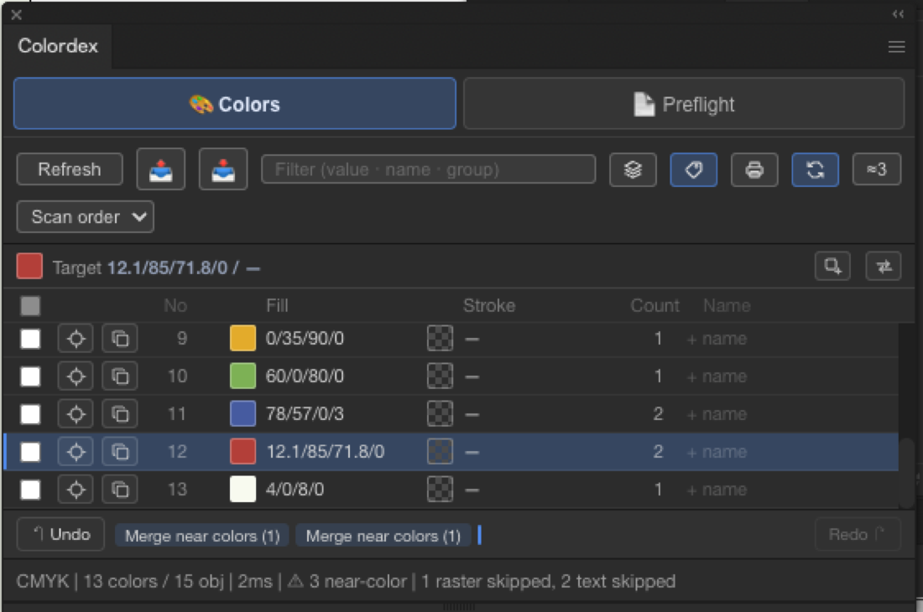Click the green 60/0/80/0 fill swatch
923x612 pixels.
pyautogui.click(x=242, y=376)
